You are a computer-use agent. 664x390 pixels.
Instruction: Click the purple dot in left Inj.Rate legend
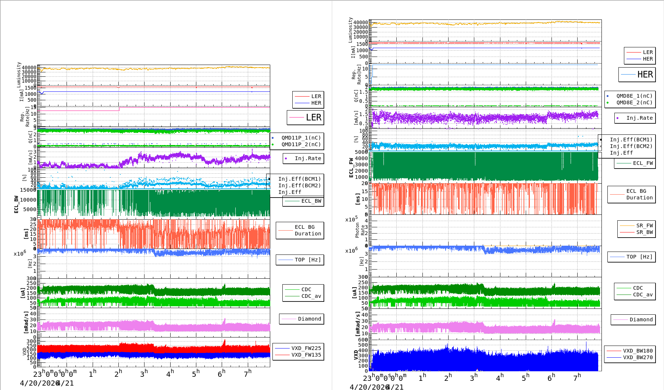[286, 159]
